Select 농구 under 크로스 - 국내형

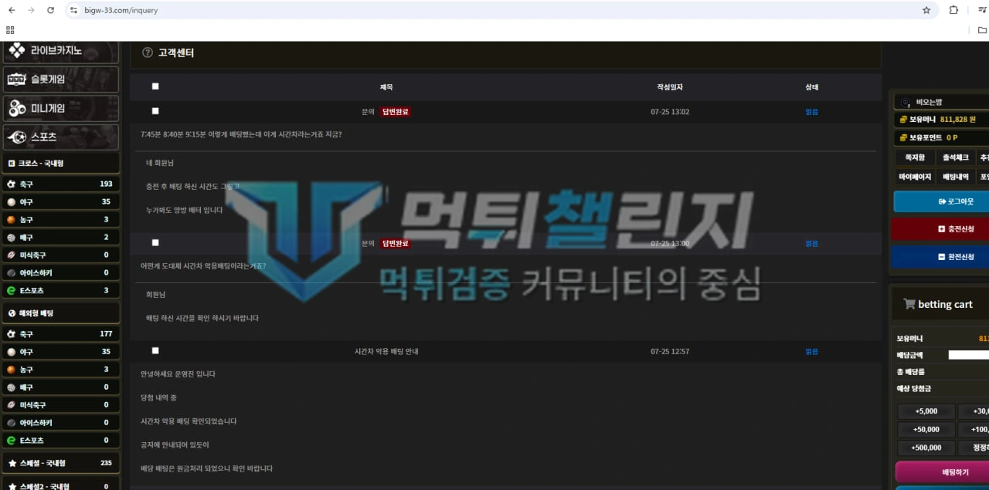pos(61,219)
